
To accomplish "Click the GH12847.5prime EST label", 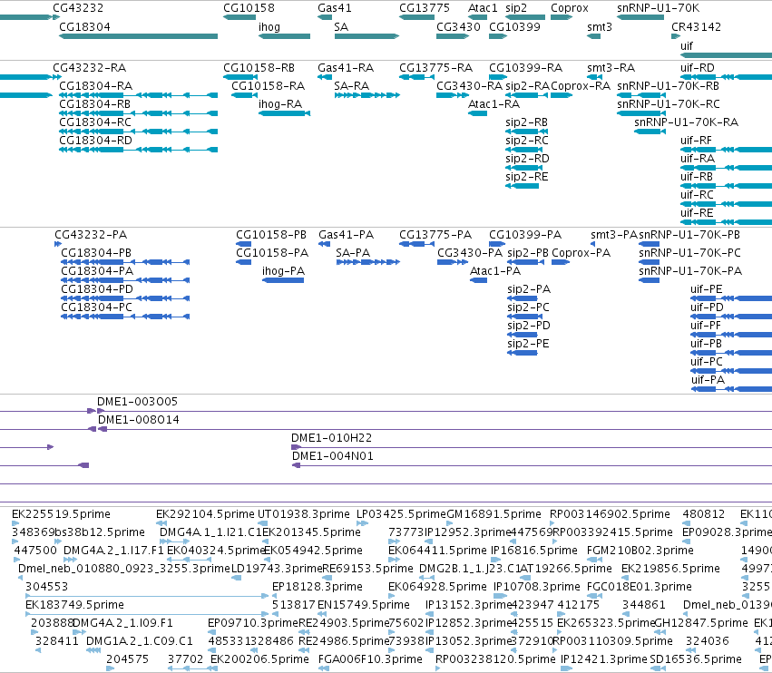I will (701, 623).
